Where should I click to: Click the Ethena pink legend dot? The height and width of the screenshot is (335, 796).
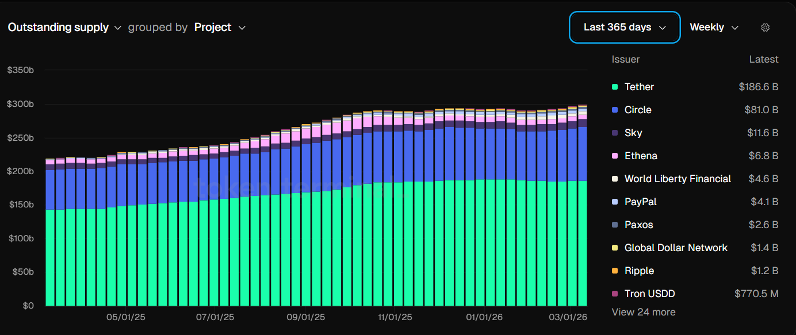[x=615, y=156]
